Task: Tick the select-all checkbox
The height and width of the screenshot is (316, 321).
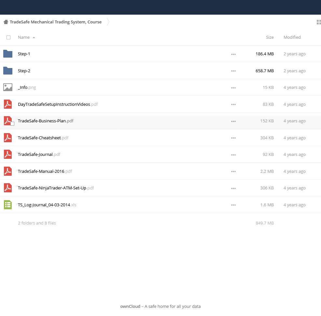Action: coord(8,37)
